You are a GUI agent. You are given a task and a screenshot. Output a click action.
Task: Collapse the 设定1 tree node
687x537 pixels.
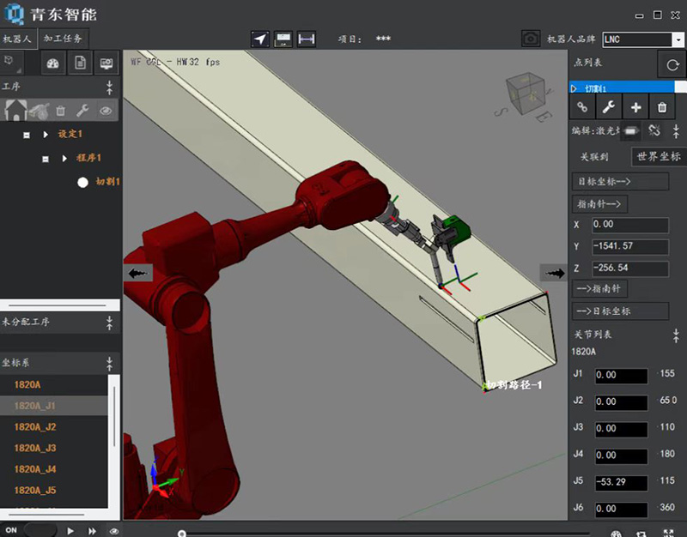(27, 135)
